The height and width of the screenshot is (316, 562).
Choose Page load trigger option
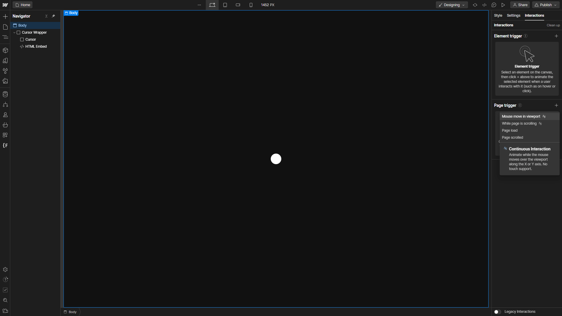510,130
